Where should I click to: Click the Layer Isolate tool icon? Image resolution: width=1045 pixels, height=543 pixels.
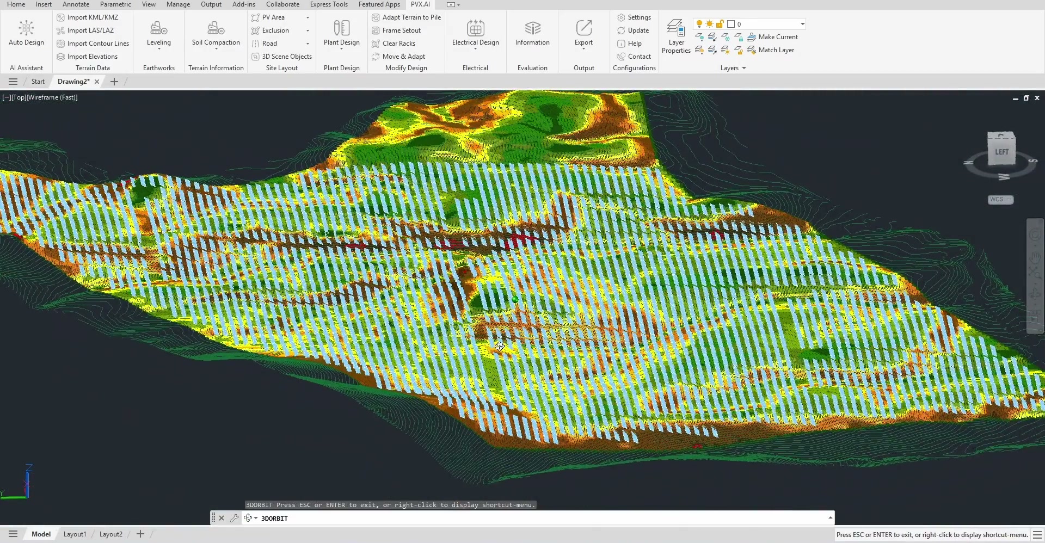(712, 37)
